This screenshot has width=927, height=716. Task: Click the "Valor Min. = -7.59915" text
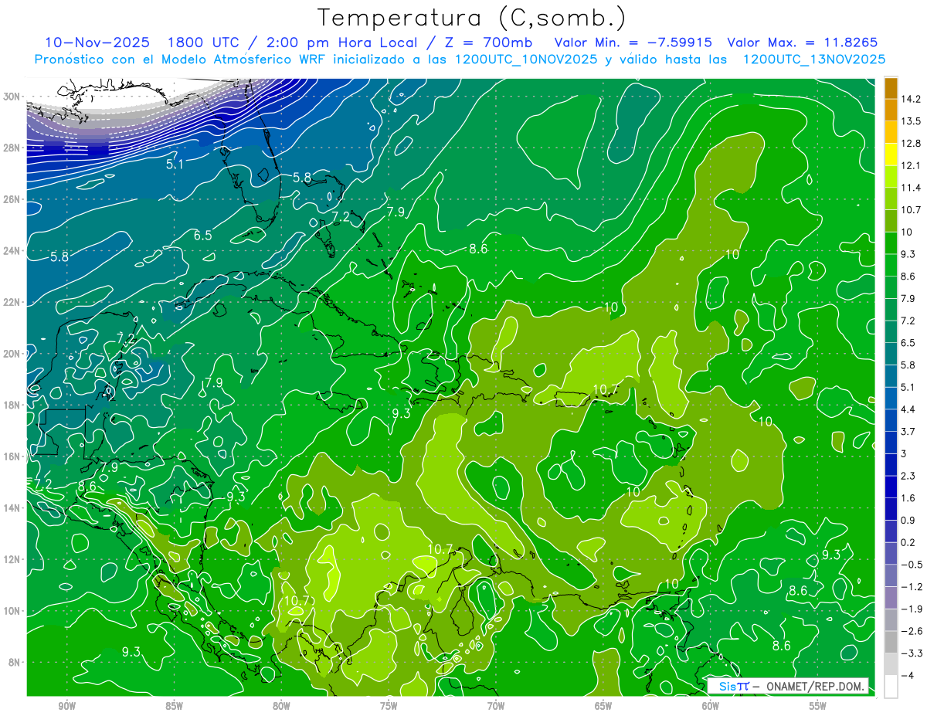coord(633,42)
